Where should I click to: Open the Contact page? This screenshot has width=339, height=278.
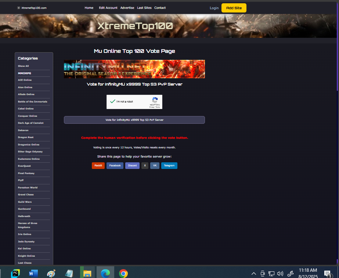[160, 8]
